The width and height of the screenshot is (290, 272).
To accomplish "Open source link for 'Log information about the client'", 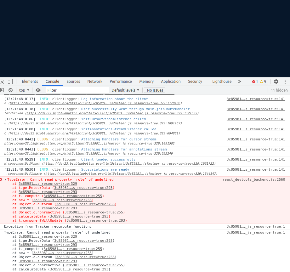I will tap(256, 99).
